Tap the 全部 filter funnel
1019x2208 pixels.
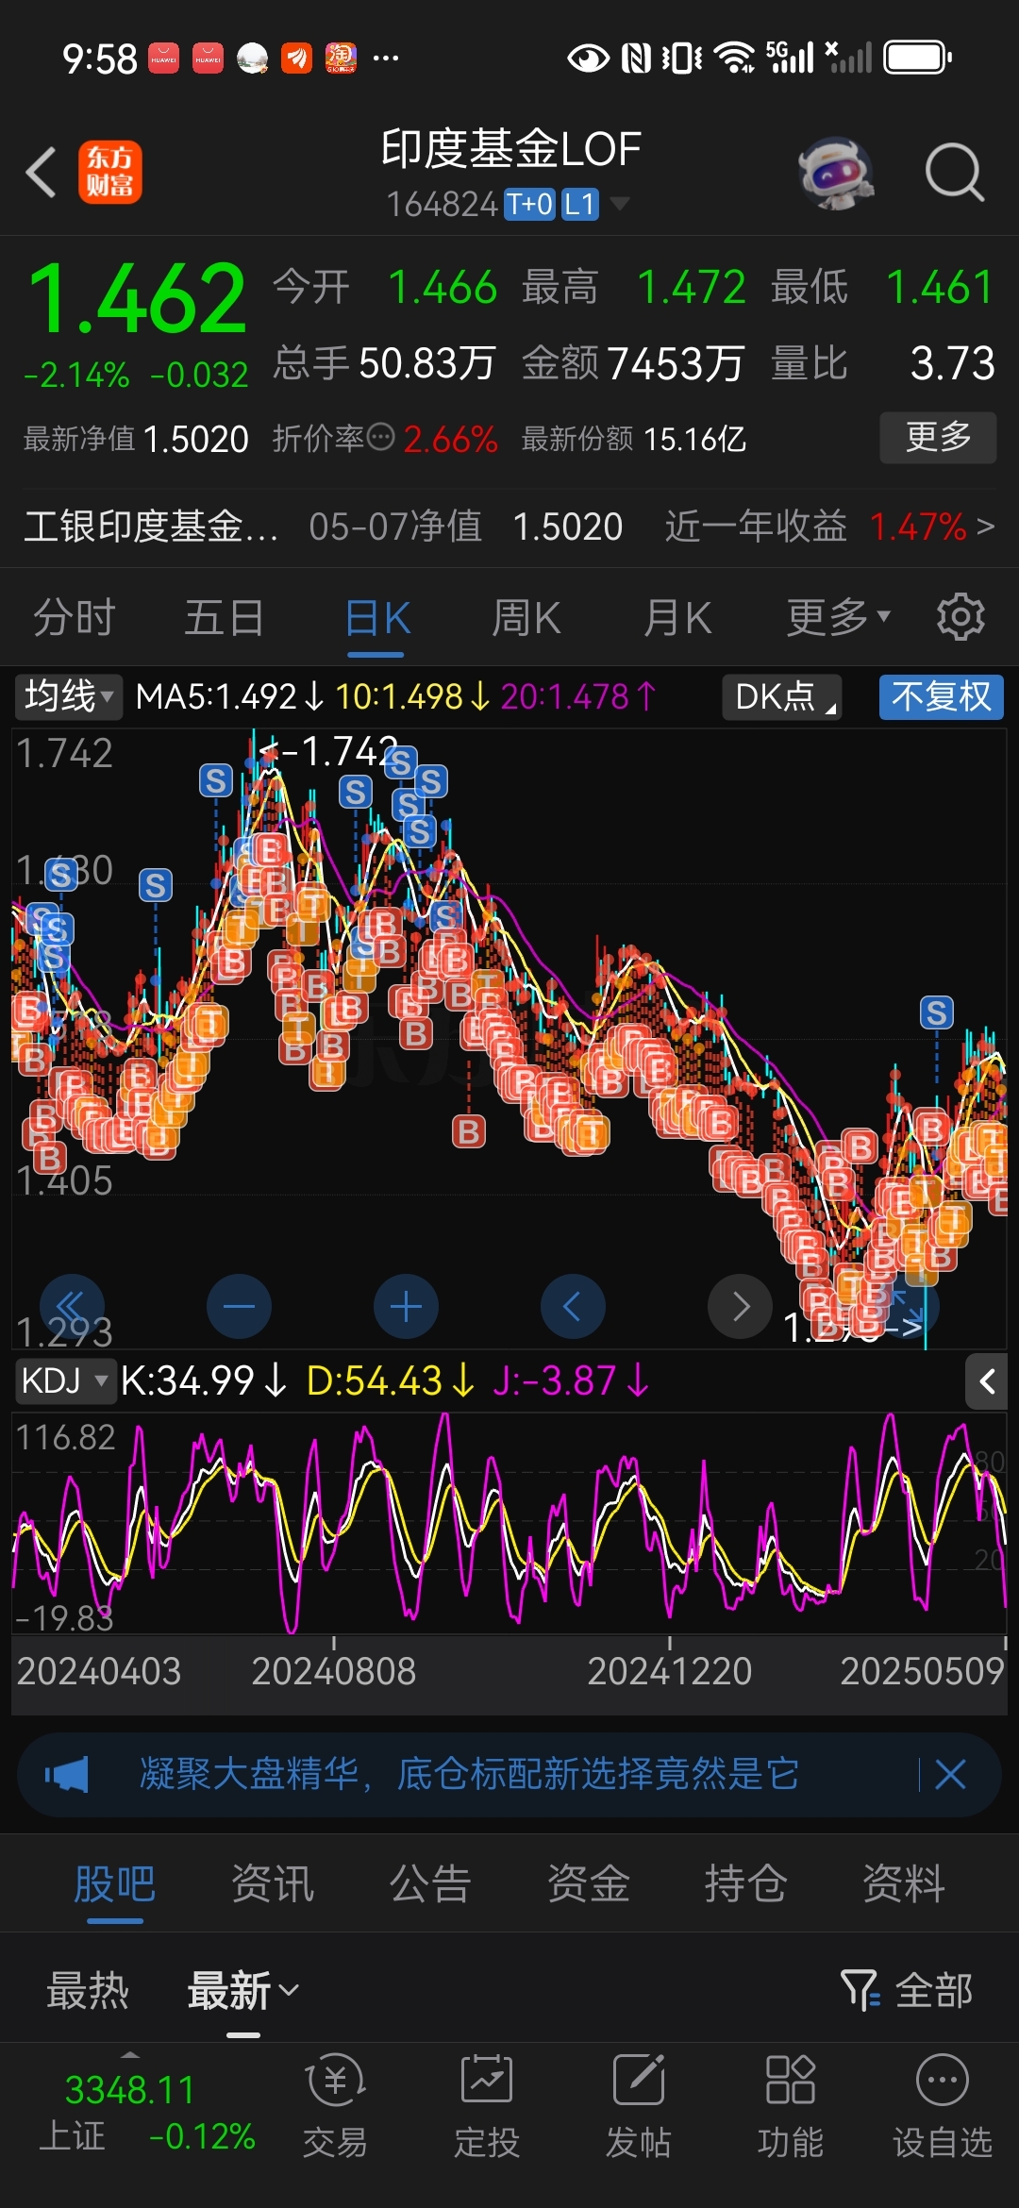tap(907, 1990)
